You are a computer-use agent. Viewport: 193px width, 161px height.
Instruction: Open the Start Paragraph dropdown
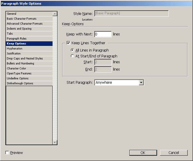tap(119, 83)
